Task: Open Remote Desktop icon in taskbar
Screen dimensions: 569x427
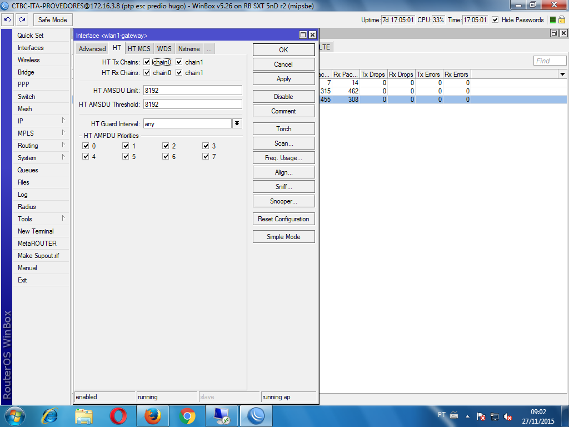Action: click(x=221, y=416)
